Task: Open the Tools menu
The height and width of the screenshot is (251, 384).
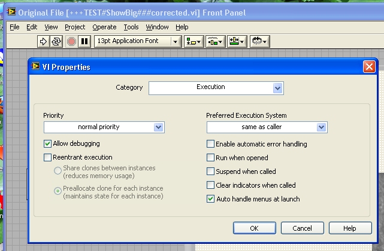Action: [x=131, y=27]
